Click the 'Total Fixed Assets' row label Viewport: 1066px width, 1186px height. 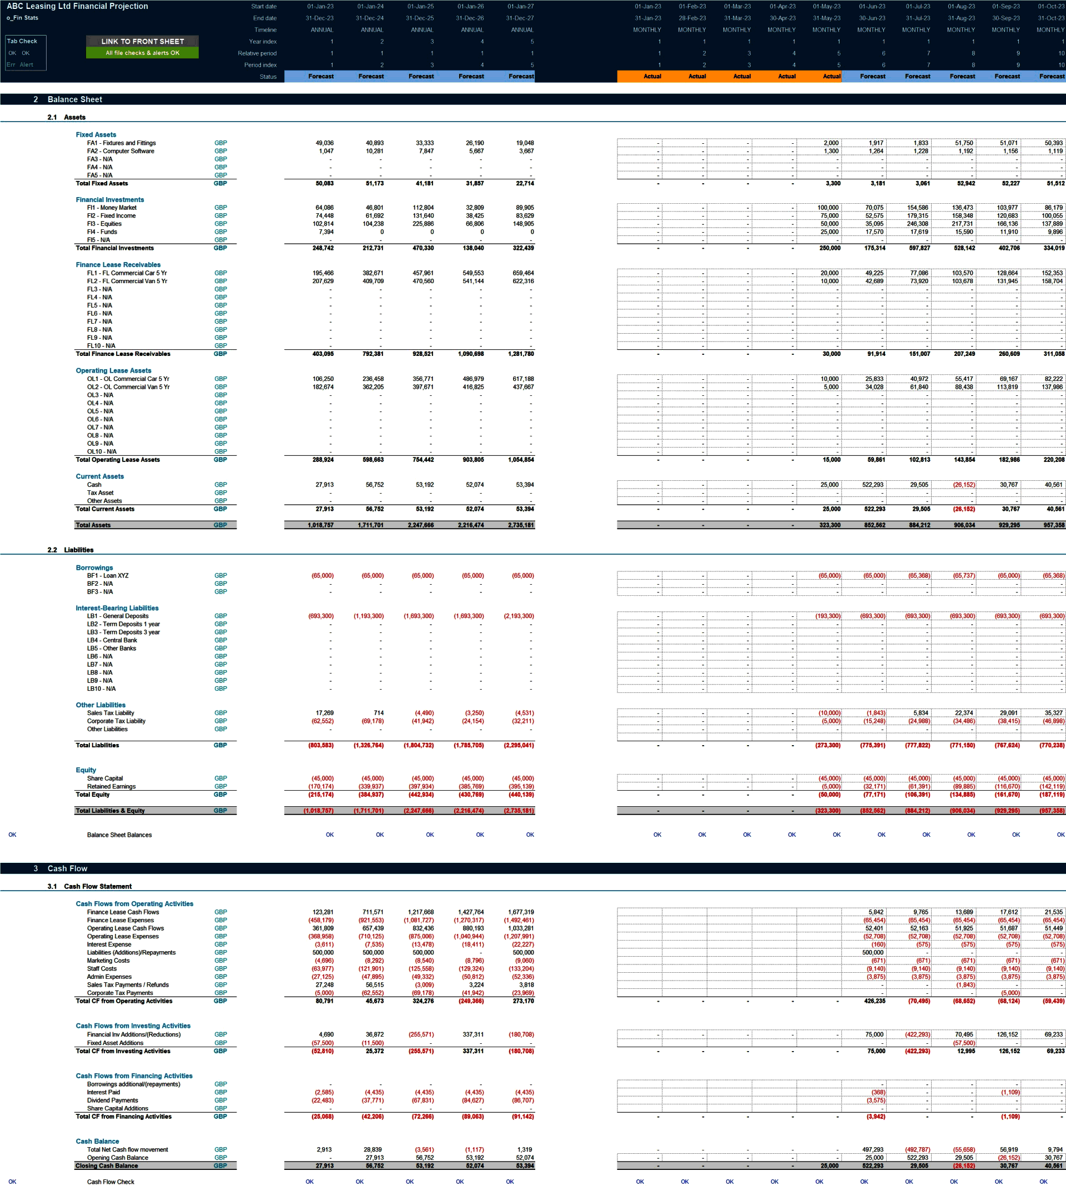102,183
